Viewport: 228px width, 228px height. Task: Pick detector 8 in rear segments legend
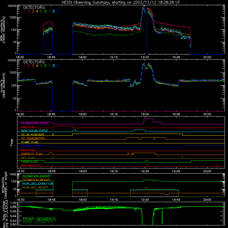click(x=54, y=66)
